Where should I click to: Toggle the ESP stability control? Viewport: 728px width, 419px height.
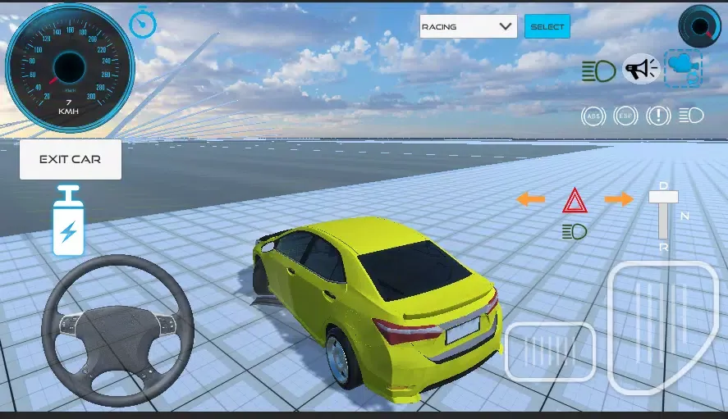pyautogui.click(x=625, y=116)
